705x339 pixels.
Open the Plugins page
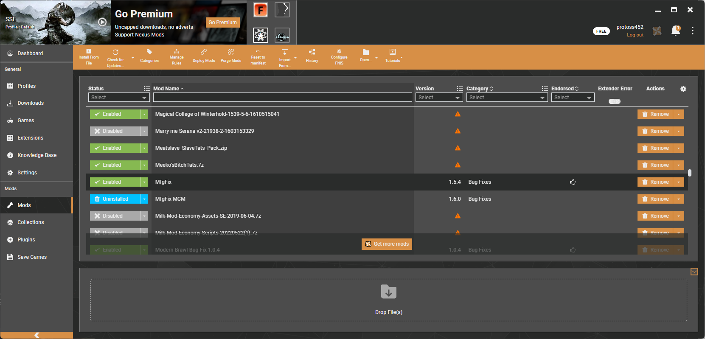pos(37,240)
